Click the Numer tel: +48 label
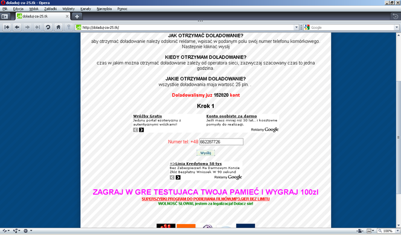The height and width of the screenshot is (235, 401). [183, 142]
